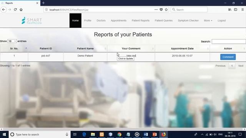Click the browser Search box
Viewport: 246px width, 138px height.
pyautogui.click(x=189, y=10)
